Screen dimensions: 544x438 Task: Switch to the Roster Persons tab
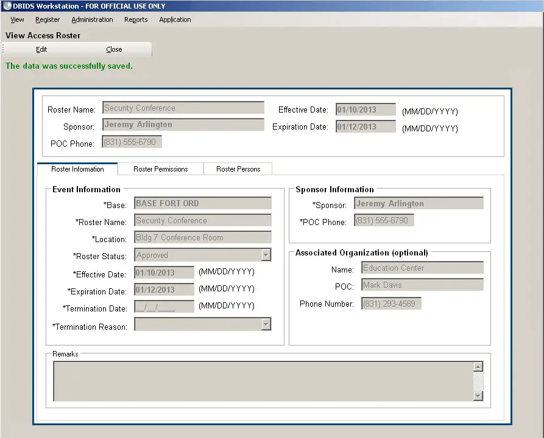(238, 169)
